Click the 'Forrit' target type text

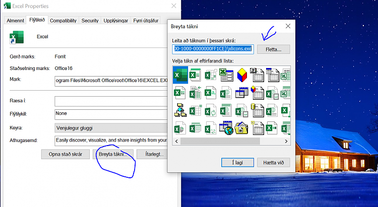[60, 56]
